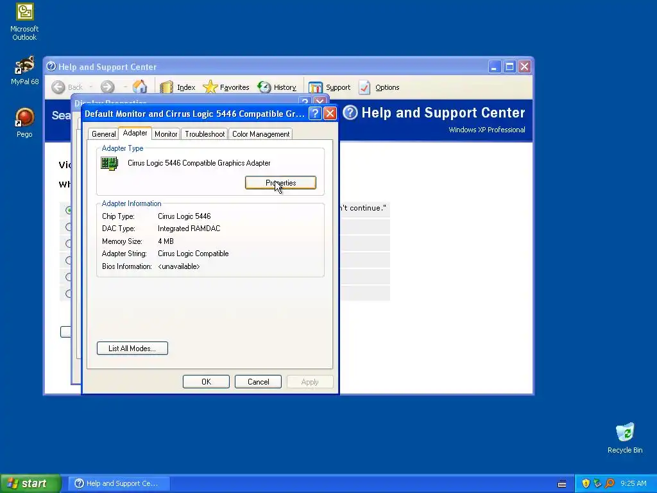Click the Safely Remove Hardware tray icon
Image resolution: width=657 pixels, height=493 pixels.
(x=597, y=483)
